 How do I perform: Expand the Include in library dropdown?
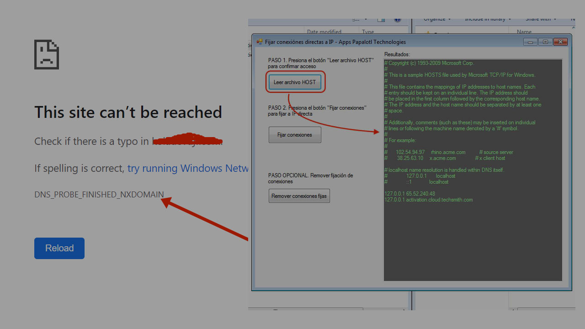click(488, 20)
